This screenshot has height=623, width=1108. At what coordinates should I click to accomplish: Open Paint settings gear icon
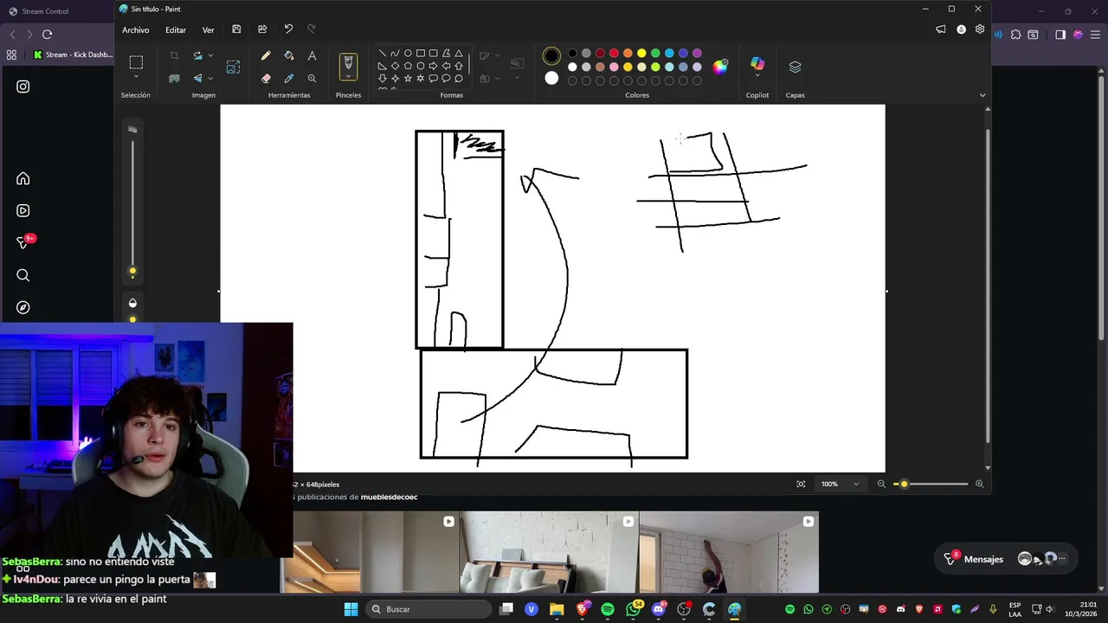pyautogui.click(x=980, y=29)
